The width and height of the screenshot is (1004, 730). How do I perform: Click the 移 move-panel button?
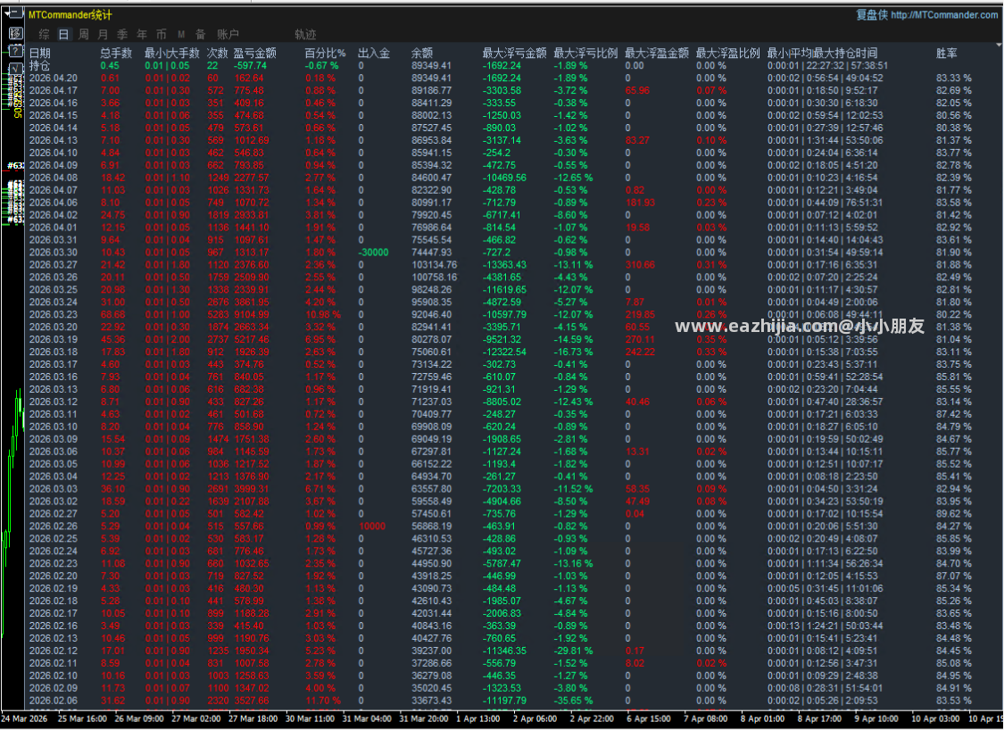pos(16,33)
